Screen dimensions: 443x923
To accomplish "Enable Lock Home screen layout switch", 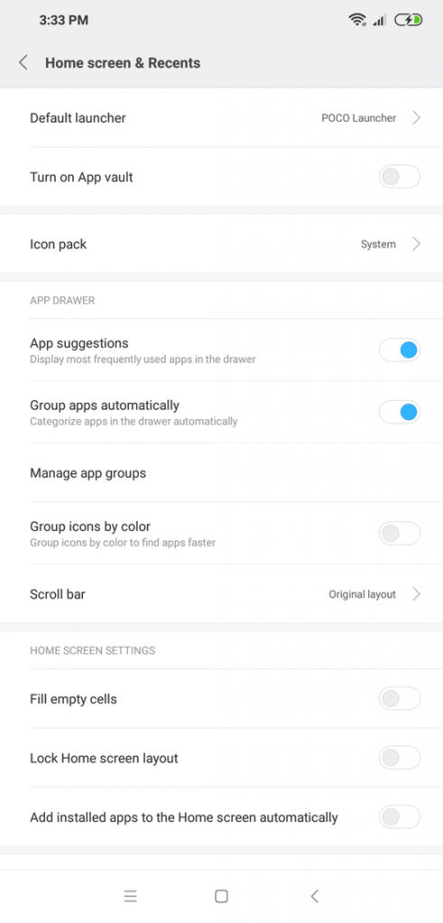I will pos(400,757).
